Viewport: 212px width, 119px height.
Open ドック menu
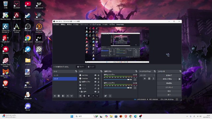tap(76, 24)
